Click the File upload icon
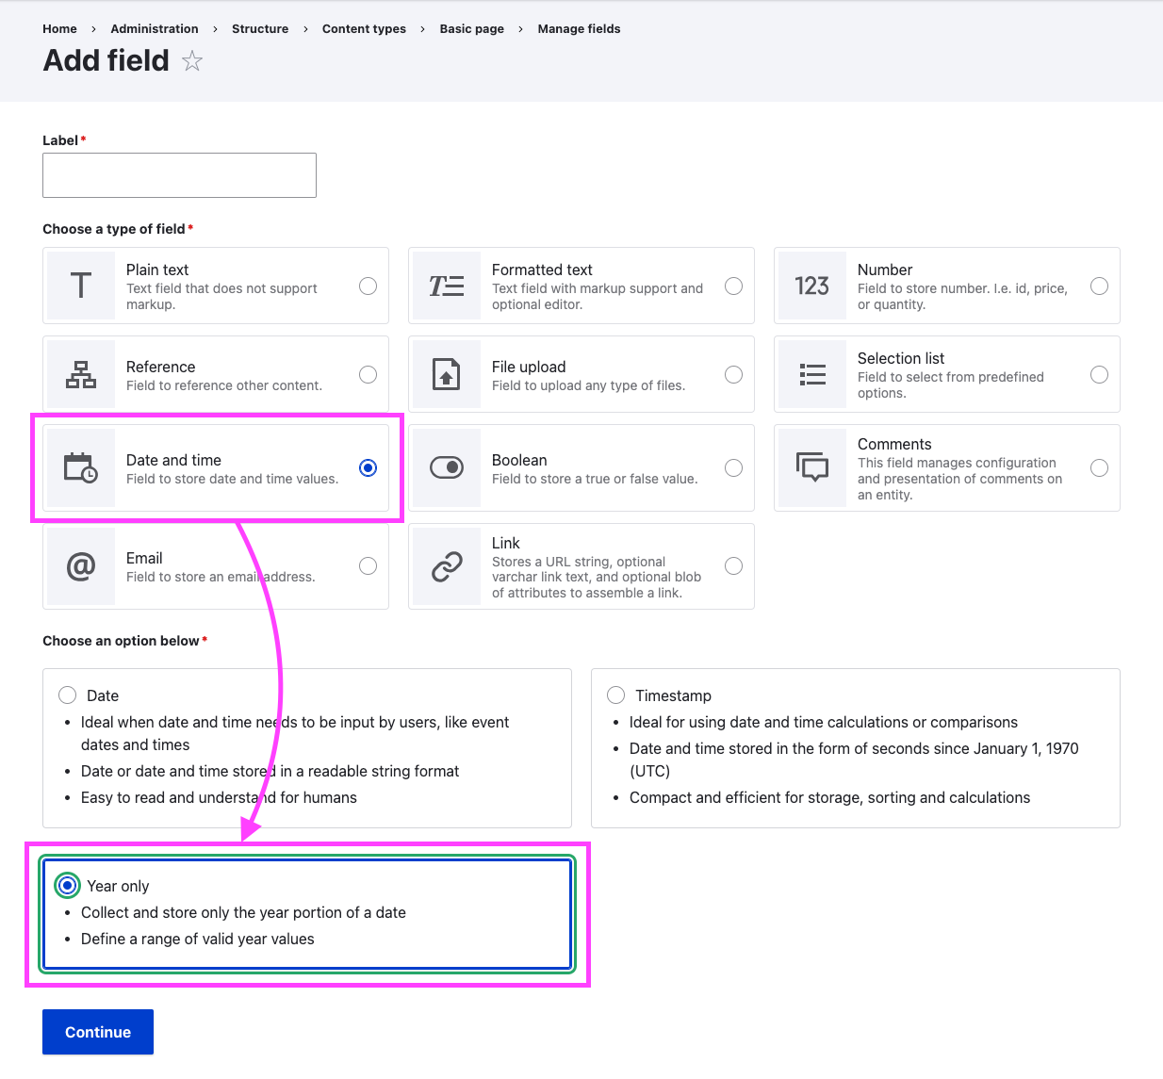Image resolution: width=1163 pixels, height=1079 pixels. click(x=447, y=374)
